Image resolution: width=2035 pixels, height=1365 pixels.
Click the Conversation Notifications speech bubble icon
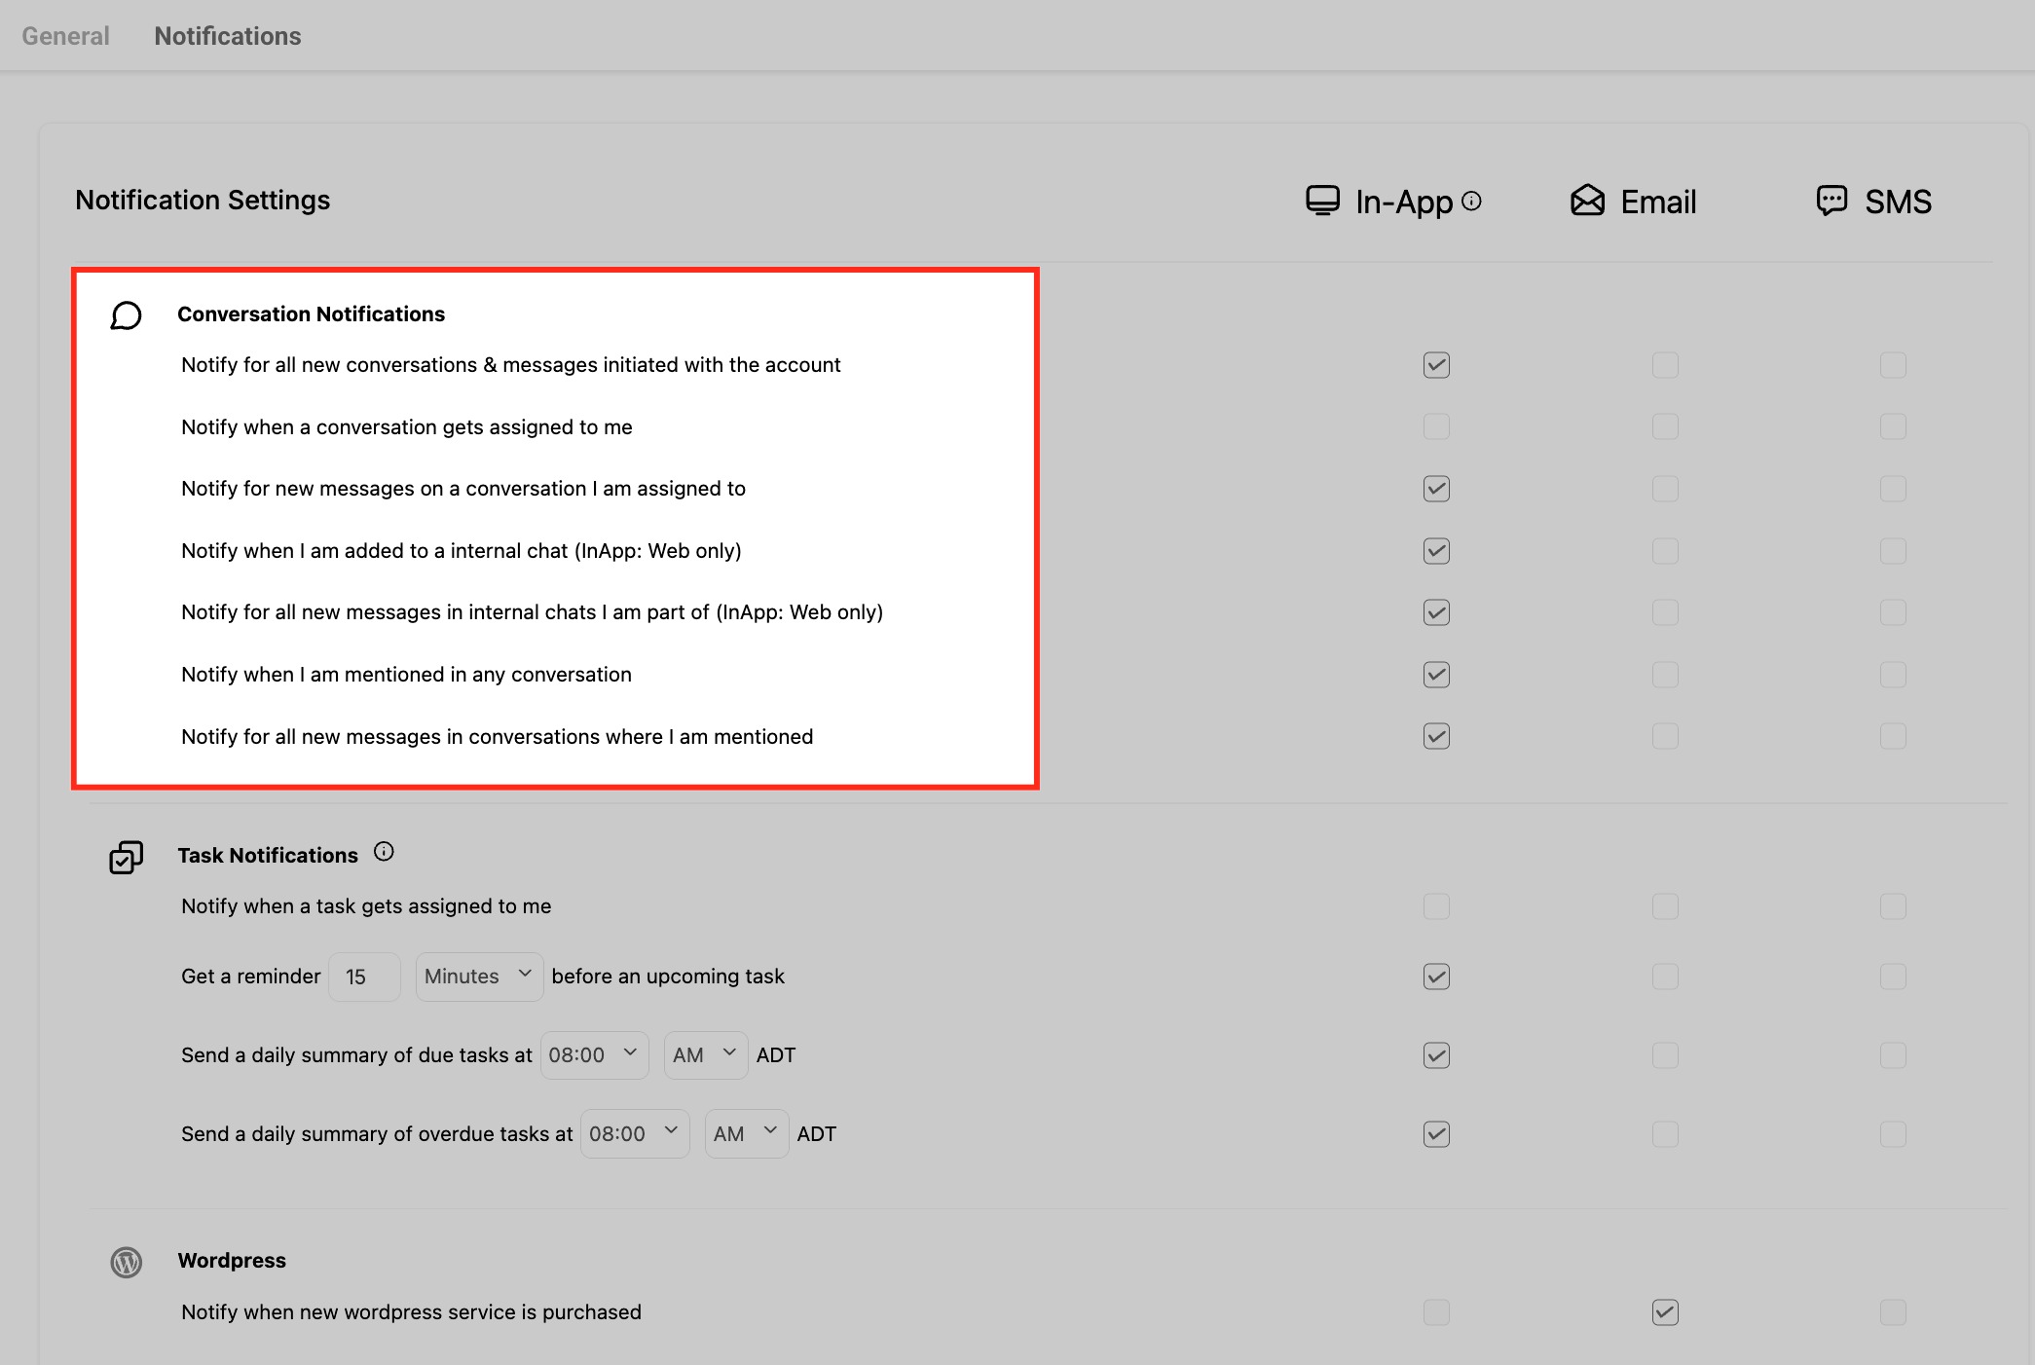point(126,315)
